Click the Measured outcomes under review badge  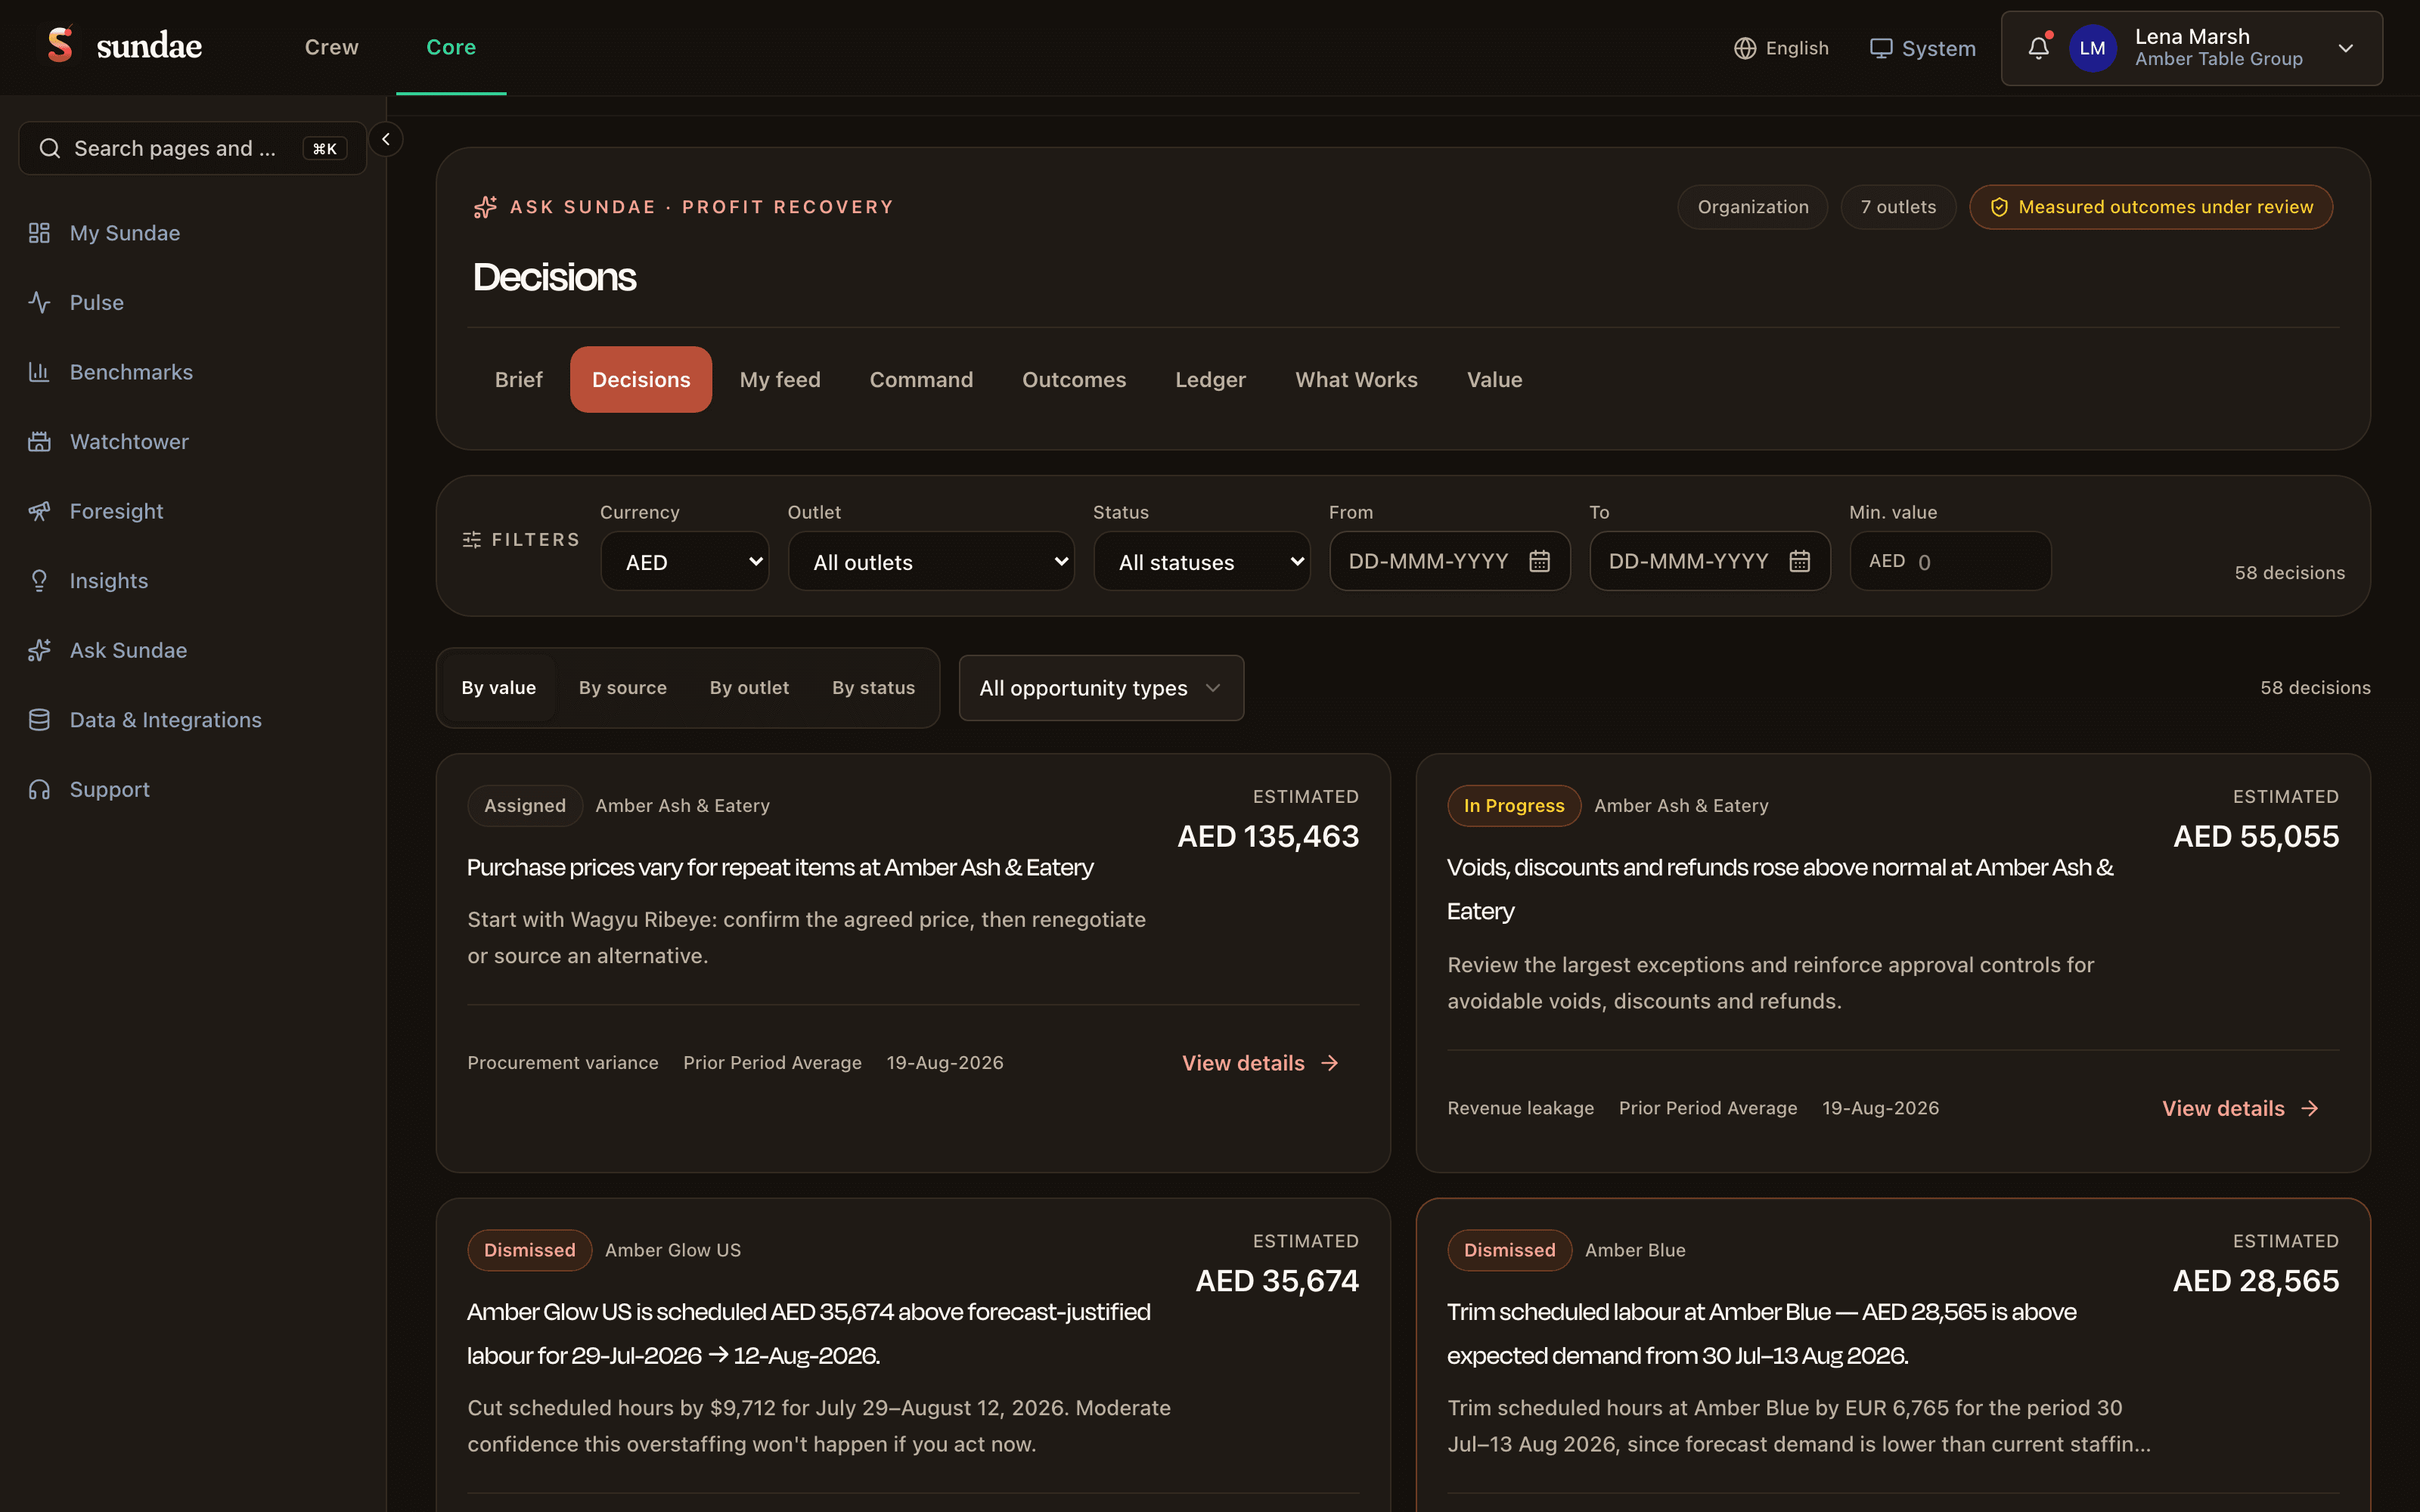pyautogui.click(x=2151, y=207)
